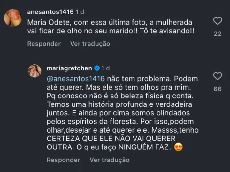Reply to anesantos1416's comment with Responder

click(44, 44)
